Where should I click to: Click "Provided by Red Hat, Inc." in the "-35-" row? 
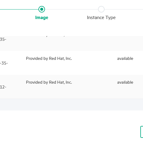49,59
